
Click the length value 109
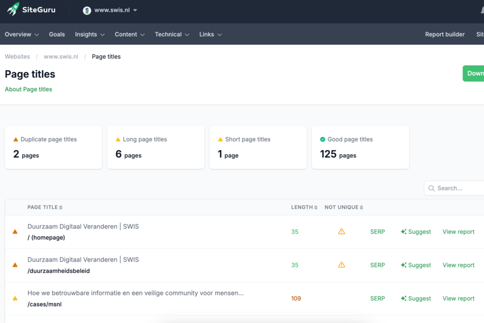click(296, 298)
